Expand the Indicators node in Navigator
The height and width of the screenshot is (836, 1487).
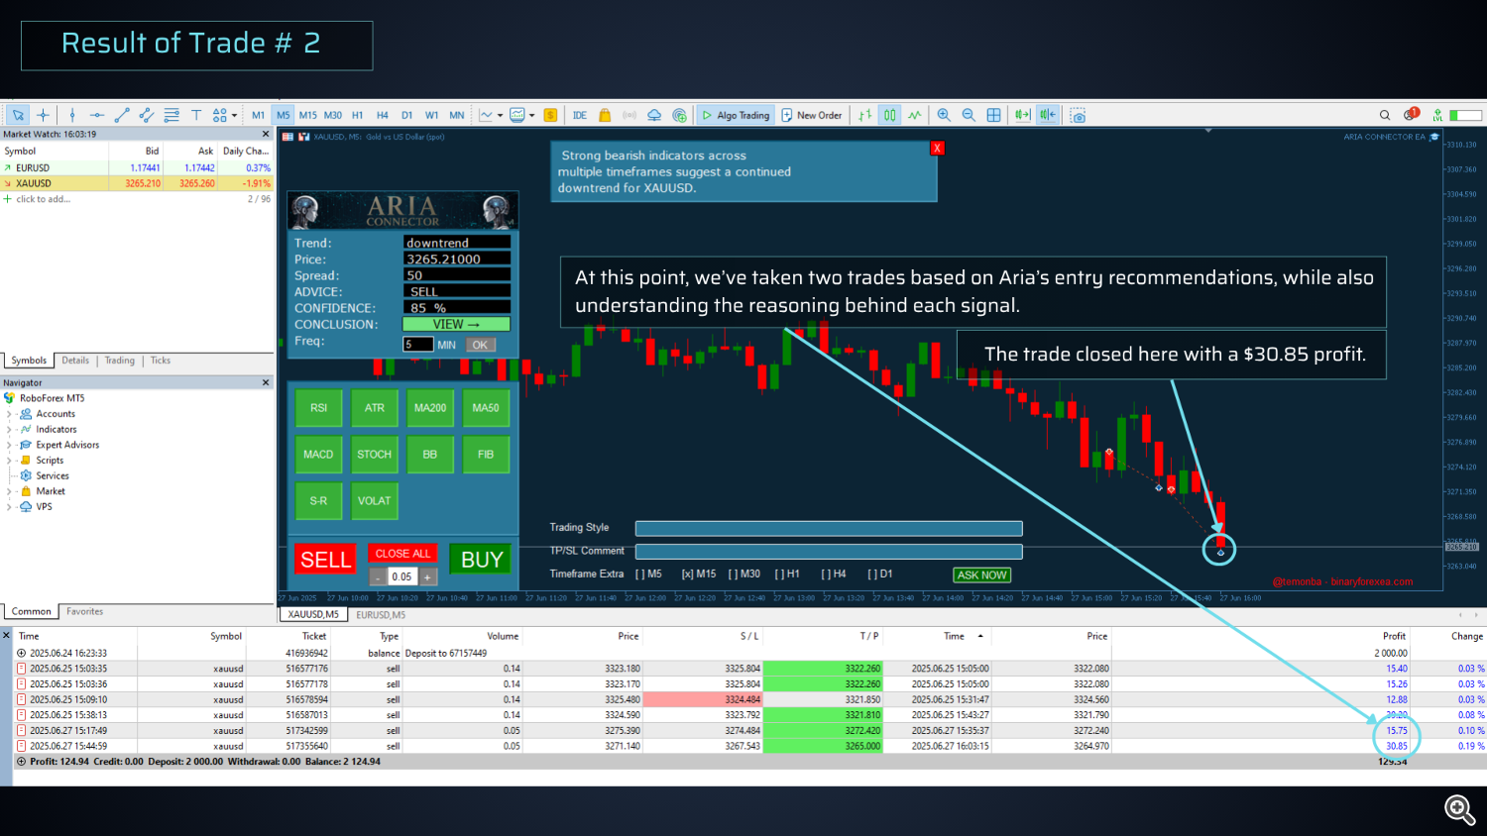9,430
